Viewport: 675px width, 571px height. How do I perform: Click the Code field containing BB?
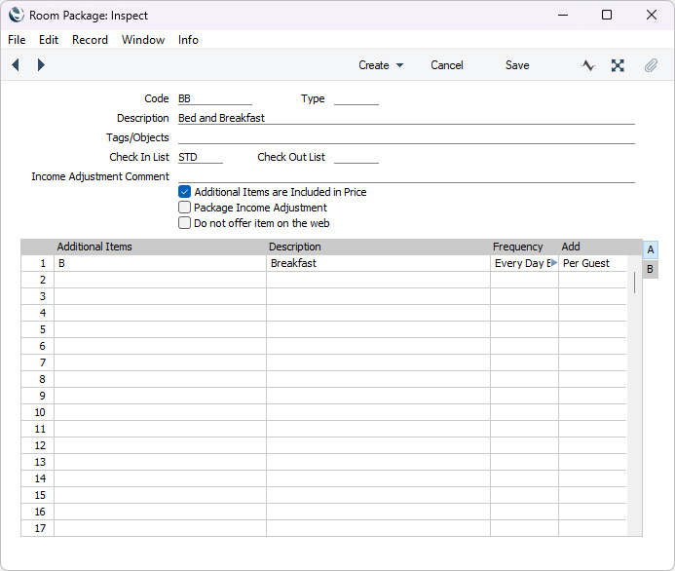point(215,98)
